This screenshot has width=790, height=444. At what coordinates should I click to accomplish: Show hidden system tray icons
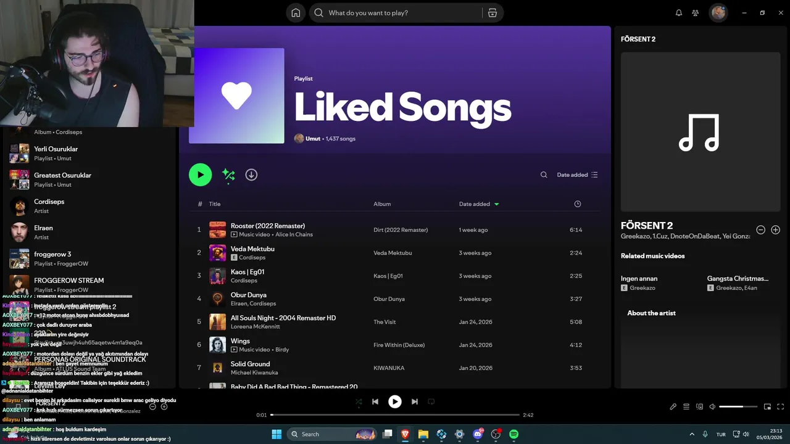691,434
